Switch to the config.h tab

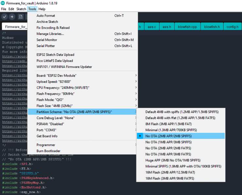click(x=232, y=27)
